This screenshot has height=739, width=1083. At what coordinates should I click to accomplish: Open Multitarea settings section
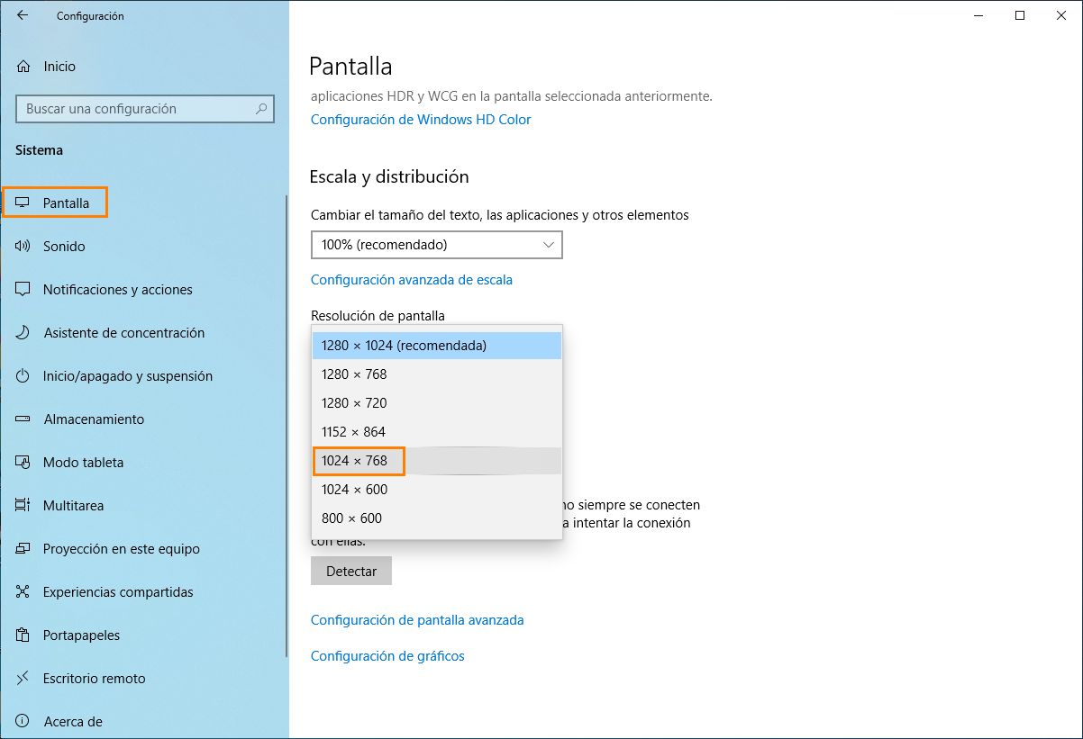point(73,506)
